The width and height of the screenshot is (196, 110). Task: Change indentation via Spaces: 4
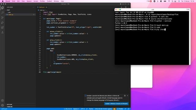pos(76,109)
